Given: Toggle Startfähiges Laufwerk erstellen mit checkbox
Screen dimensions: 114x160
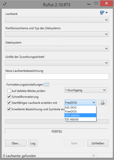Looking at the screenshot, I should [9, 103].
